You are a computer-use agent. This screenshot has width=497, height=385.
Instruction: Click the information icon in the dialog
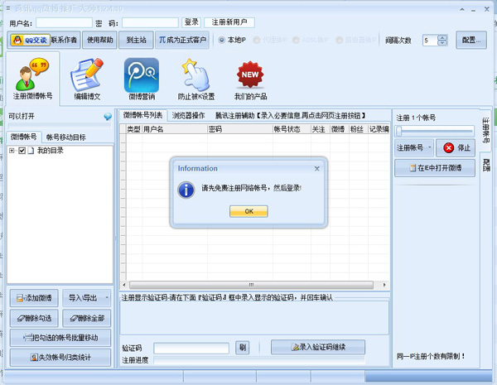pos(186,190)
